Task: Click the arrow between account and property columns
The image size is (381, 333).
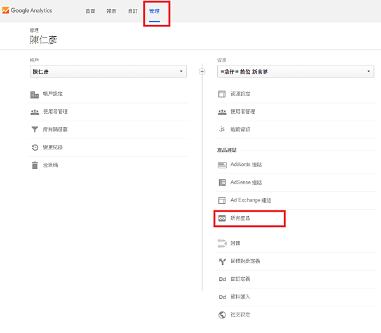Action: click(202, 72)
